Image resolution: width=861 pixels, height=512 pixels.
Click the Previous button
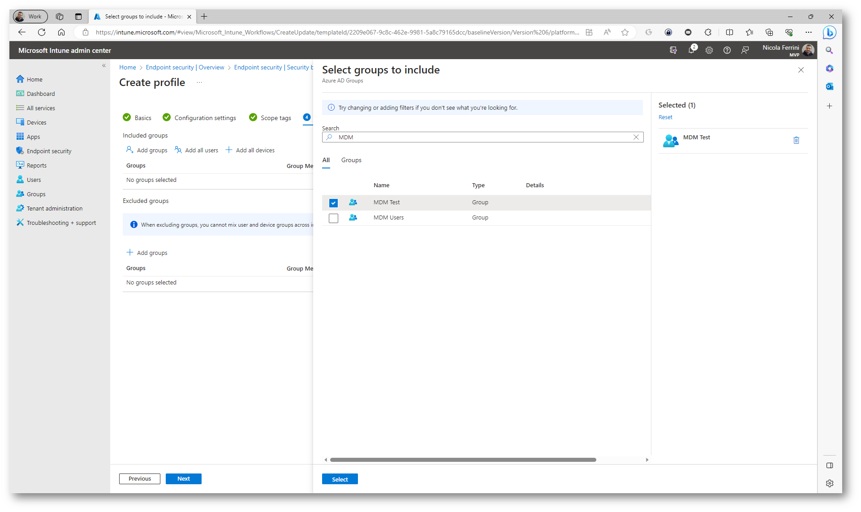140,479
